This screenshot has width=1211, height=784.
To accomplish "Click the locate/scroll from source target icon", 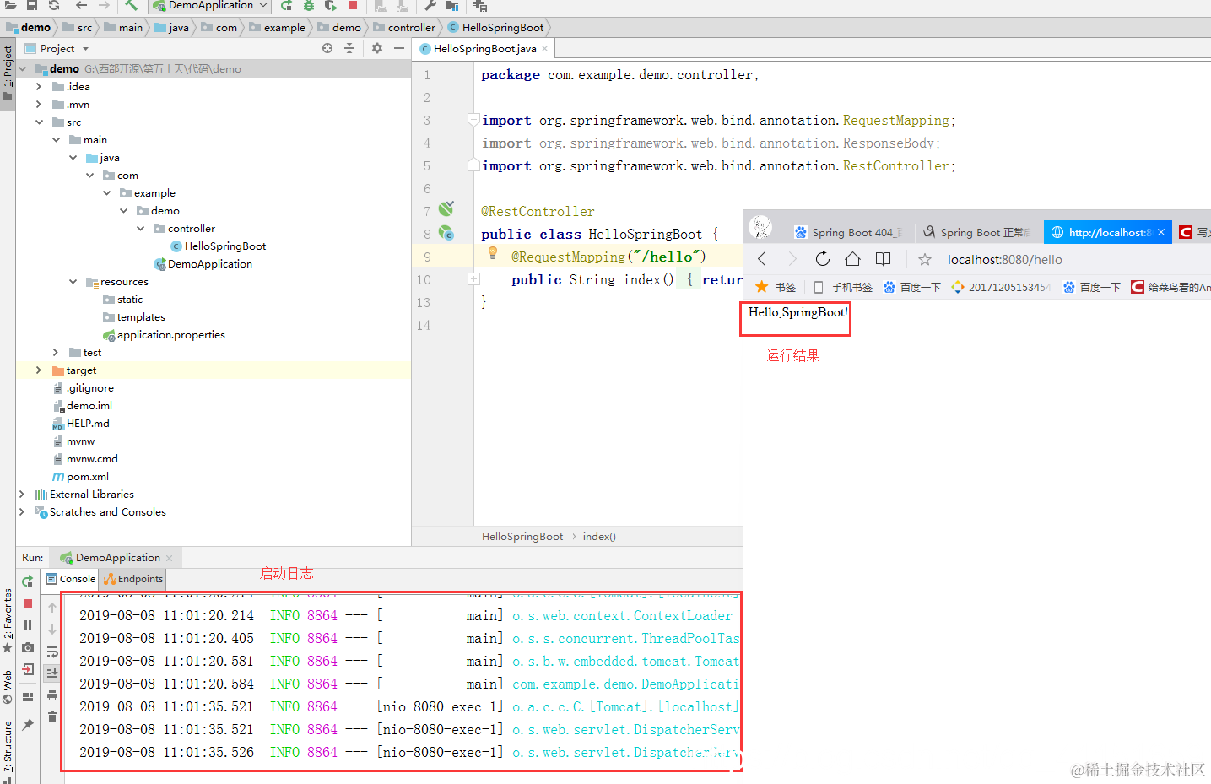I will [327, 48].
